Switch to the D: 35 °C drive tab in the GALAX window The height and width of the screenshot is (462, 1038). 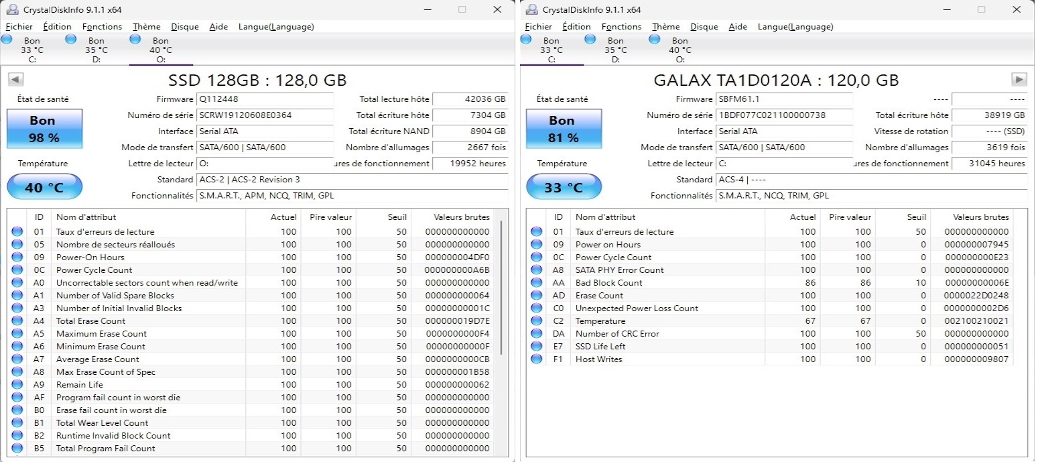[x=614, y=50]
